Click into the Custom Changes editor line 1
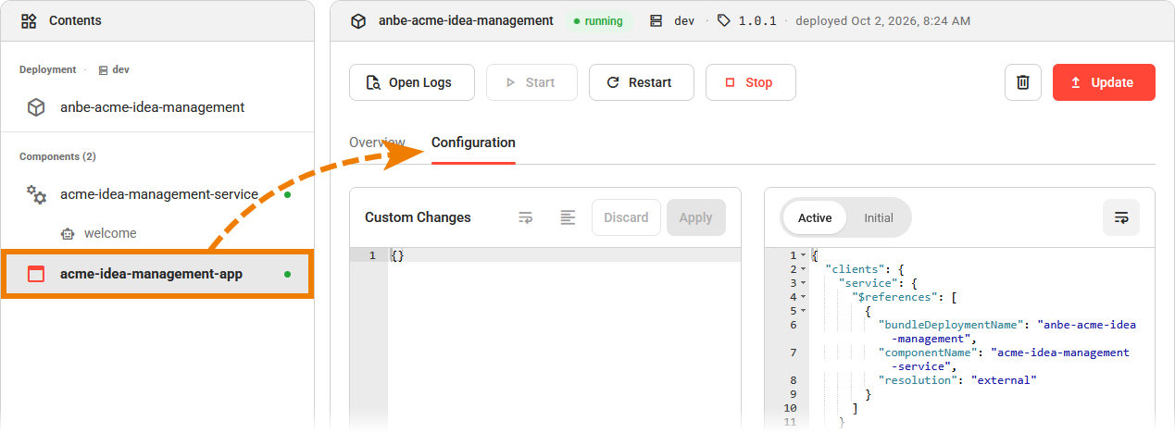1175x433 pixels. pyautogui.click(x=564, y=255)
